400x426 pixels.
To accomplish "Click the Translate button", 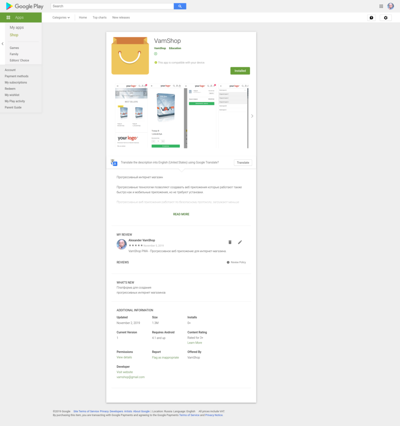I will point(243,163).
